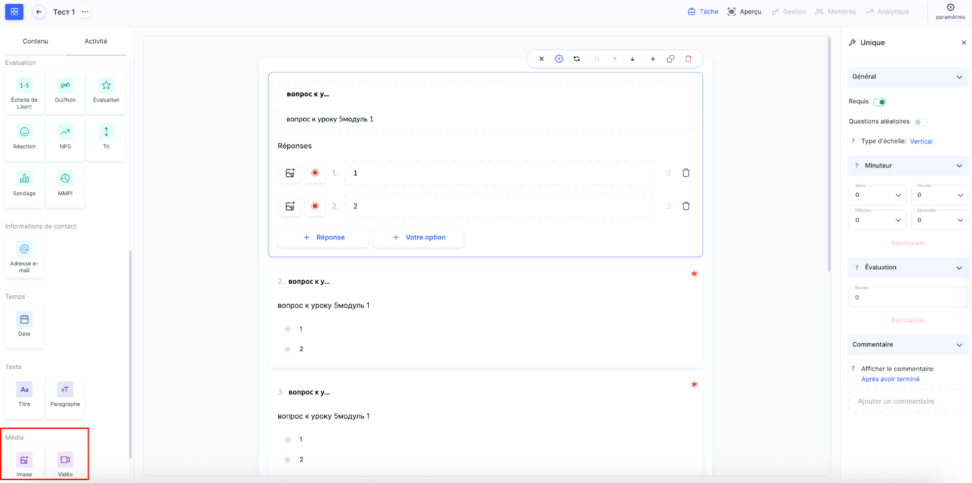The height and width of the screenshot is (483, 972).
Task: Add a Date block
Action: (24, 327)
